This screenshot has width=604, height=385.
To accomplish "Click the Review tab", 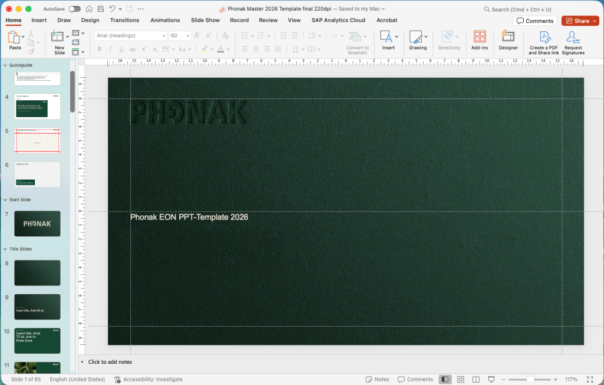I will [268, 20].
